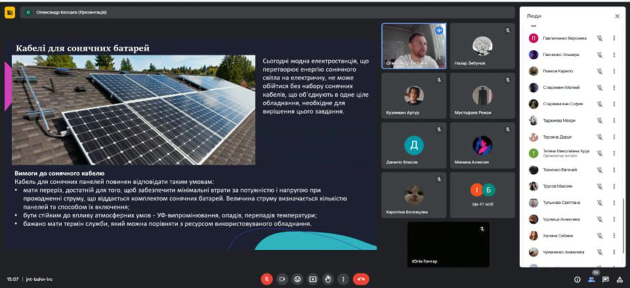This screenshot has height=288, width=630.
Task: Click the 'Ще 47 осіб' tile
Action: click(482, 194)
